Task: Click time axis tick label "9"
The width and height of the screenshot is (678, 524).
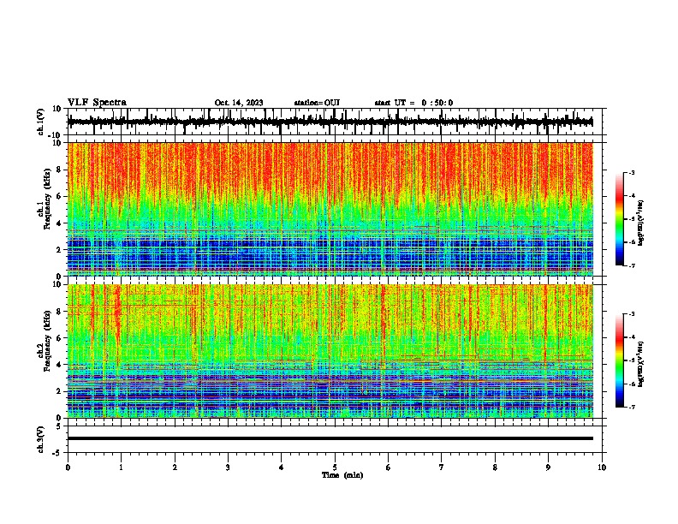Action: (548, 467)
